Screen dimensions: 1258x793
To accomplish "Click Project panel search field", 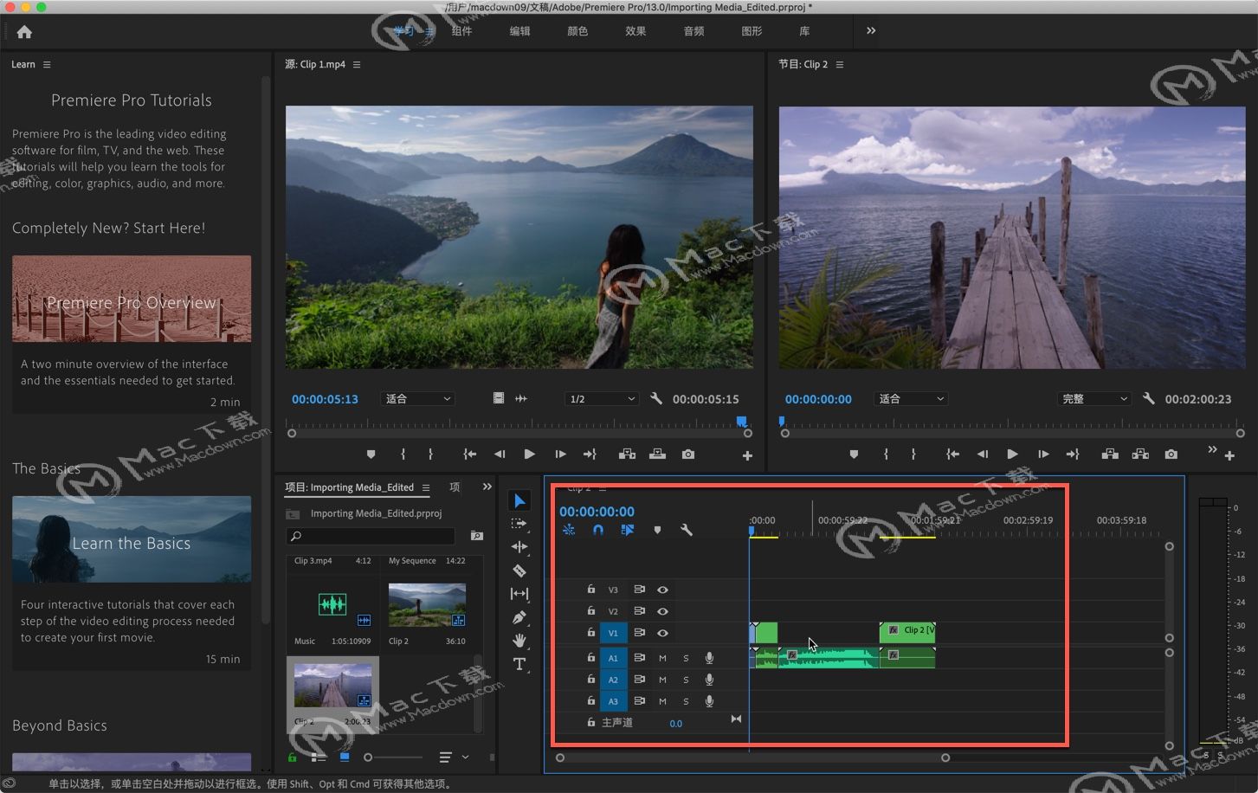I will pyautogui.click(x=371, y=537).
